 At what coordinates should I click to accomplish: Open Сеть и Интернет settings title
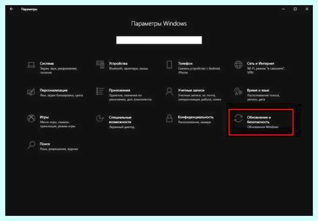[x=261, y=64]
